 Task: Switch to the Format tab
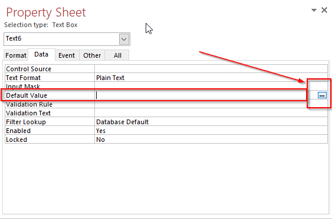coord(16,55)
